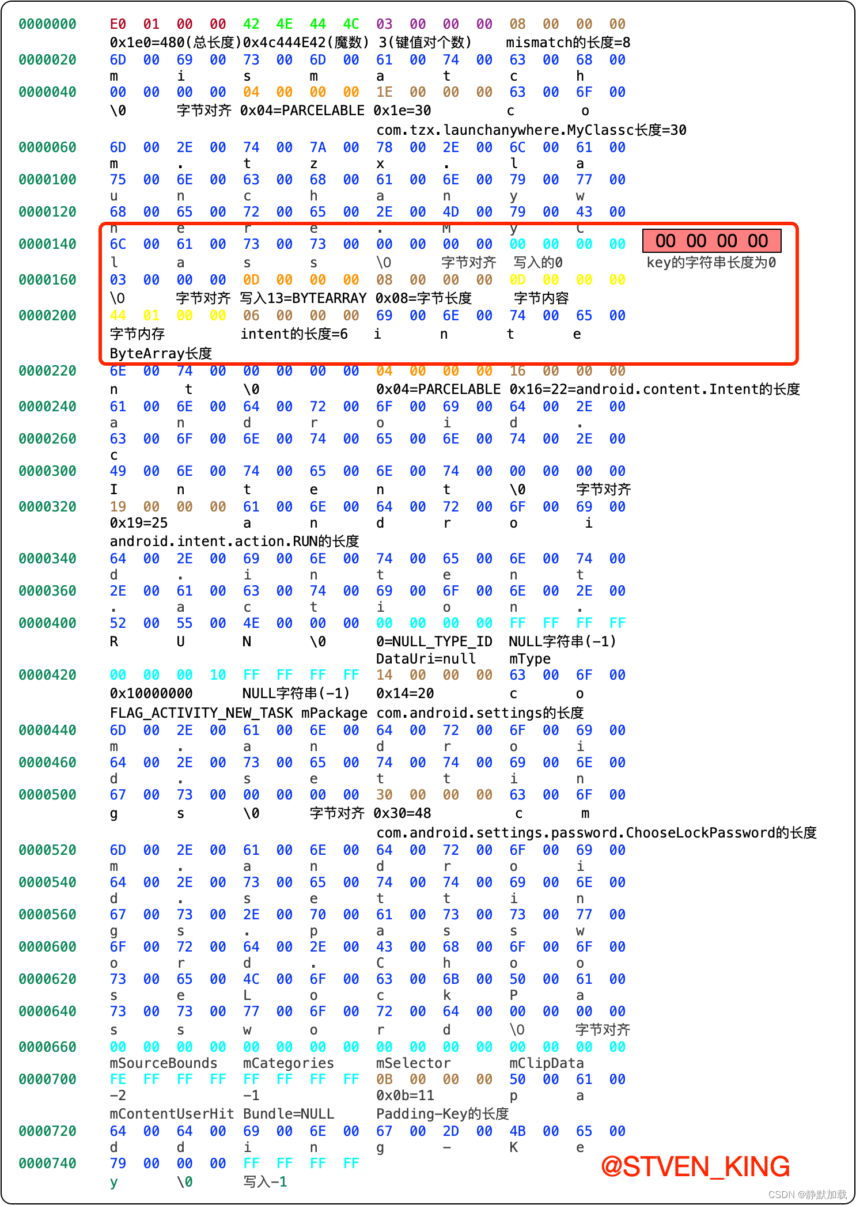Click the "Bundle=NULL" label
This screenshot has width=856, height=1205.
(289, 1113)
